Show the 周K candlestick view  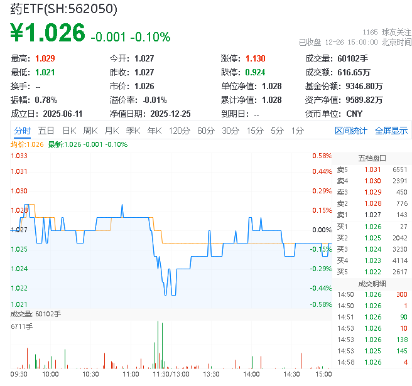pos(90,131)
